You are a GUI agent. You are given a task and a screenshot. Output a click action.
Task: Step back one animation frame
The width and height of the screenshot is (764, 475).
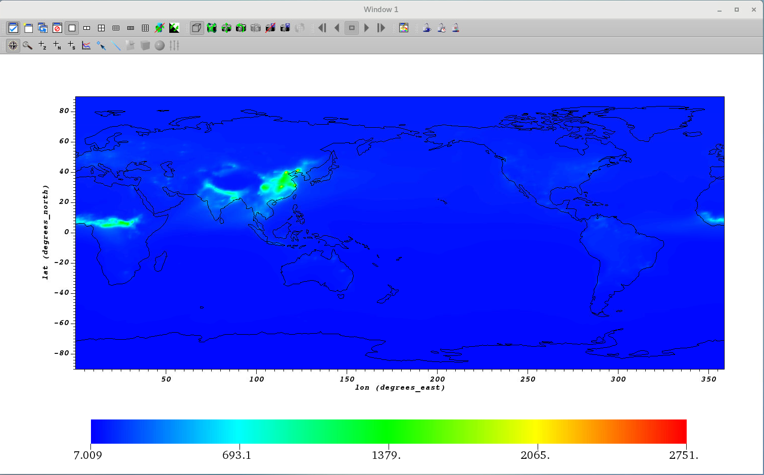322,28
